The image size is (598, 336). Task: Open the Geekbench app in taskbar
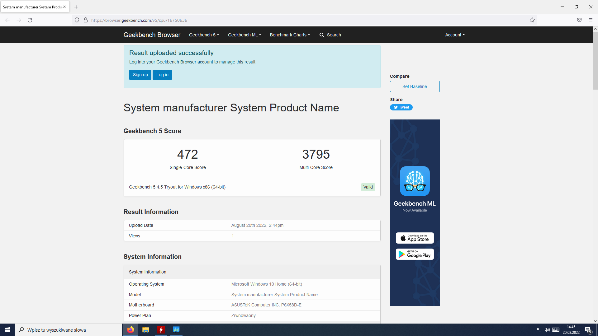176,330
